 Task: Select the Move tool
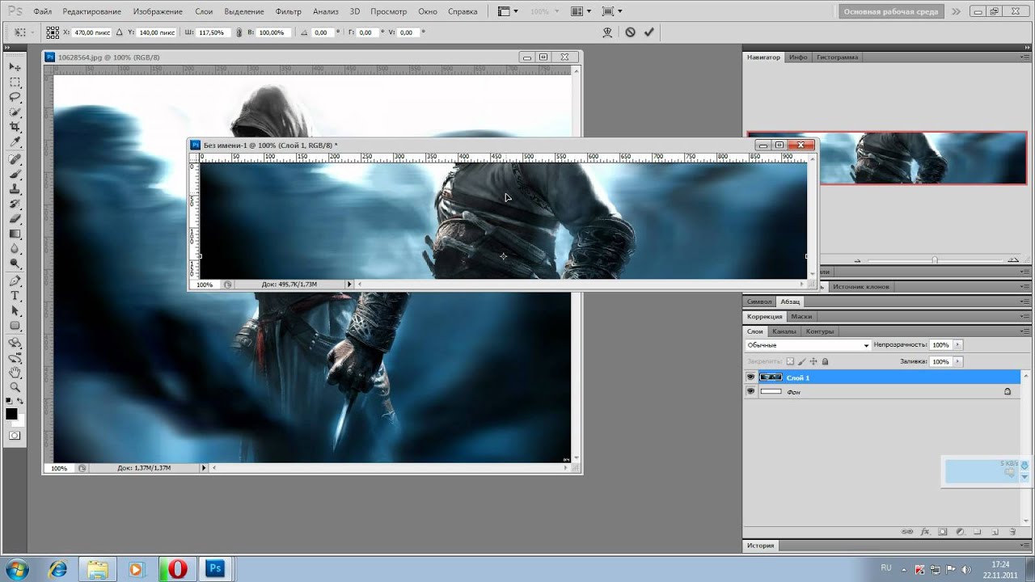[15, 67]
